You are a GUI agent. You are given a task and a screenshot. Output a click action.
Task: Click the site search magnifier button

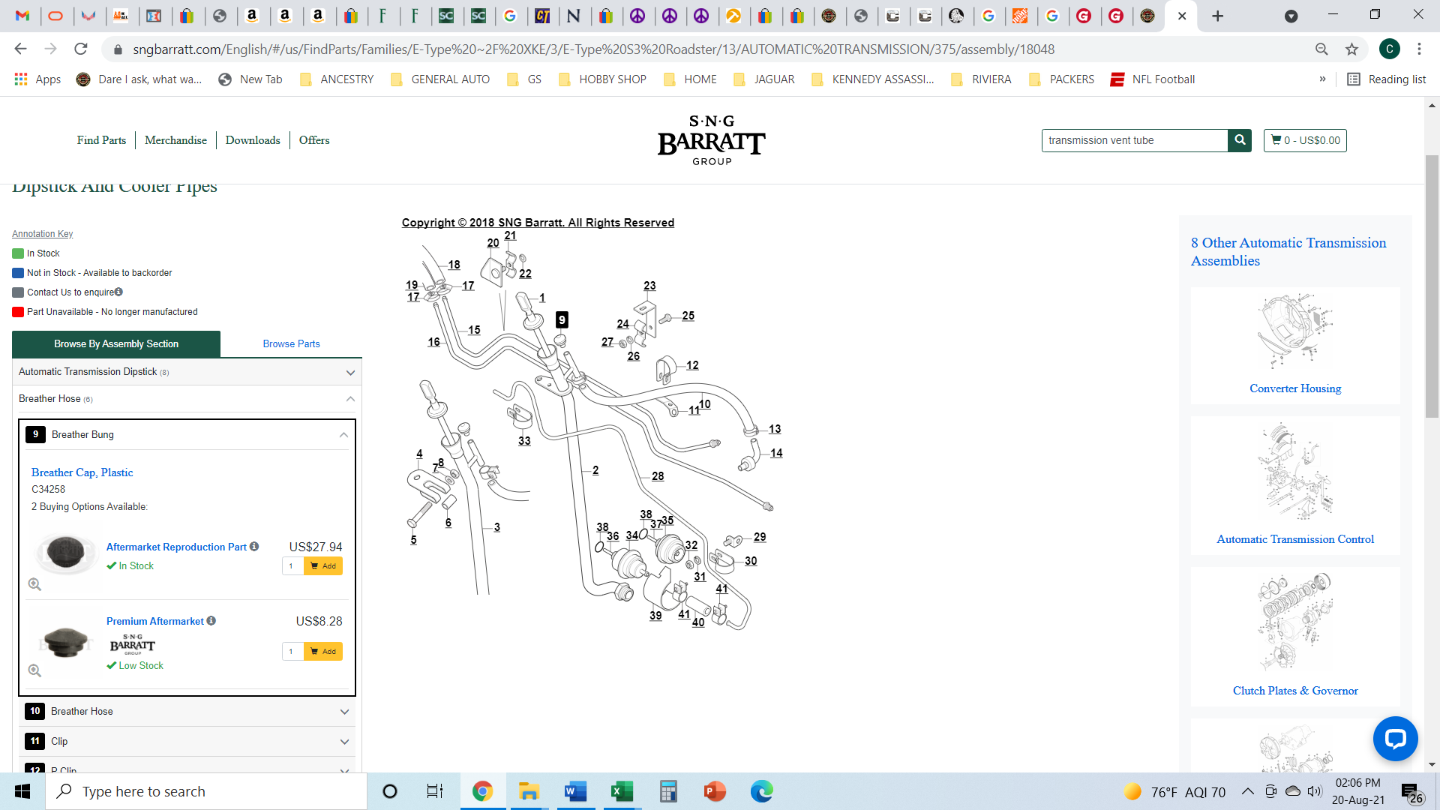click(1240, 140)
